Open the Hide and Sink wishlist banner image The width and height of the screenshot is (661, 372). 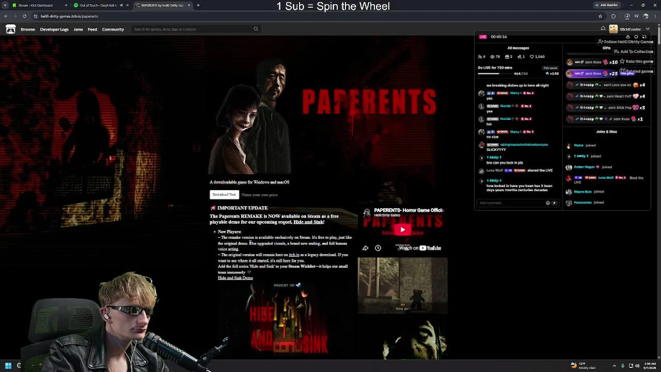[287, 319]
